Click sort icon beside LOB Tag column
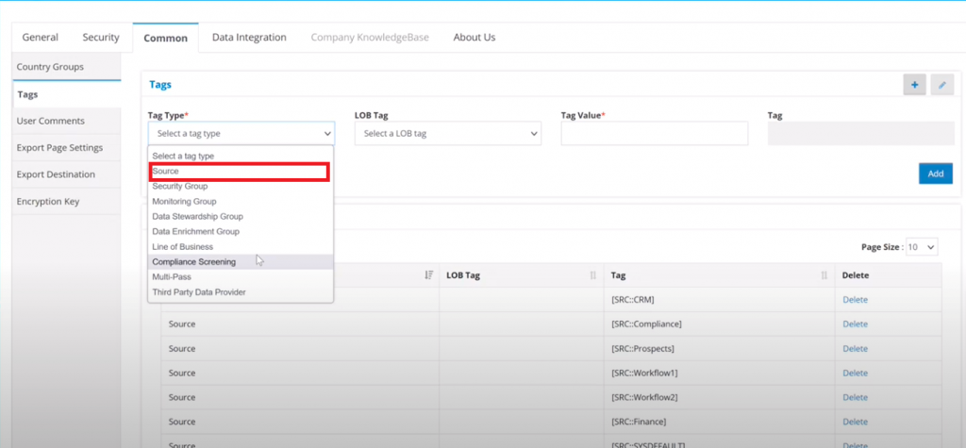 [593, 275]
